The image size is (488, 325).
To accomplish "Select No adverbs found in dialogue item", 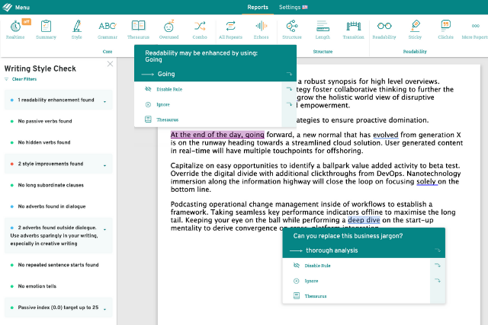I will [x=52, y=206].
